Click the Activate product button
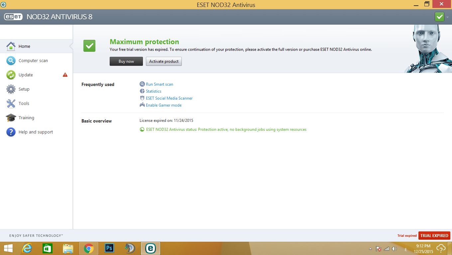Screen dimensions: 452x255 164,61
